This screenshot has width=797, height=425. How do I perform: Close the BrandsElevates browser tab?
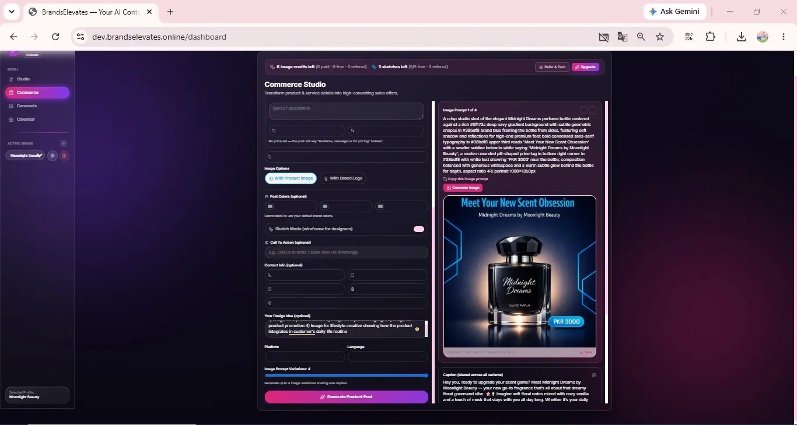(149, 12)
